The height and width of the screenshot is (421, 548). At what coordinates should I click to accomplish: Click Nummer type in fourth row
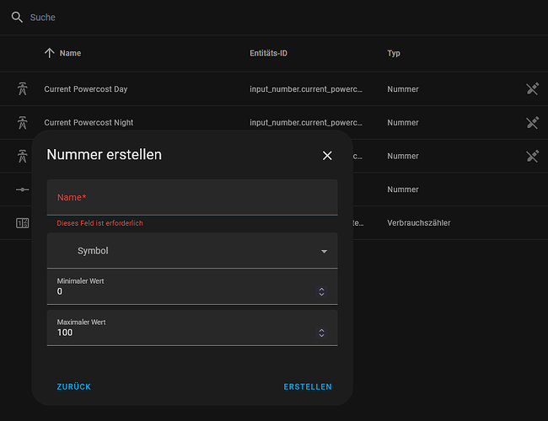[x=403, y=189]
